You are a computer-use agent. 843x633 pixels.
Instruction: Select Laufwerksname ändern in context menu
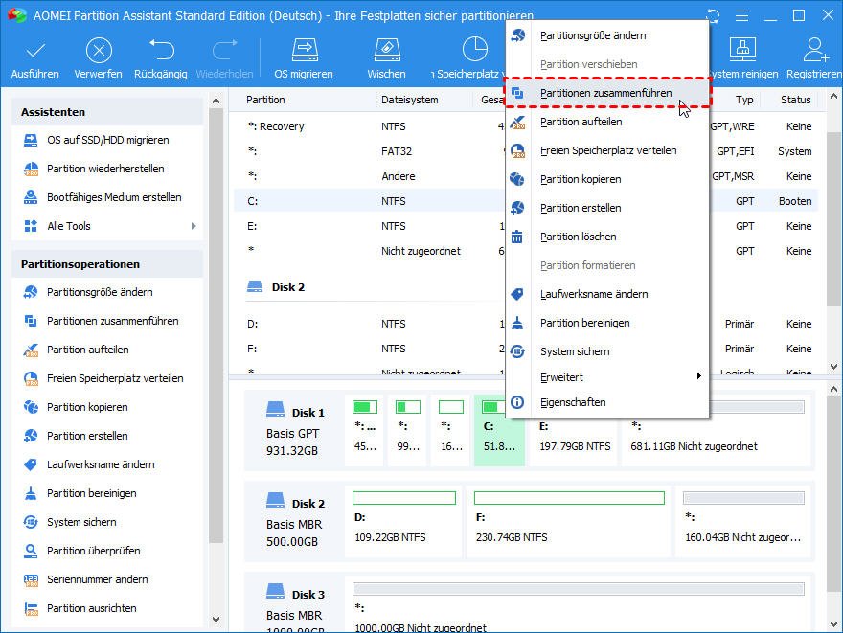[607, 294]
